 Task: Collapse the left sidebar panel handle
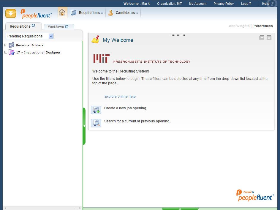tap(84, 126)
